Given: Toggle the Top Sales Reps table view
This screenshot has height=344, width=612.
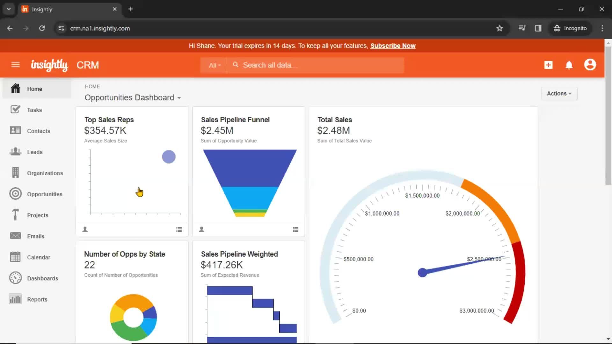Looking at the screenshot, I should 178,229.
